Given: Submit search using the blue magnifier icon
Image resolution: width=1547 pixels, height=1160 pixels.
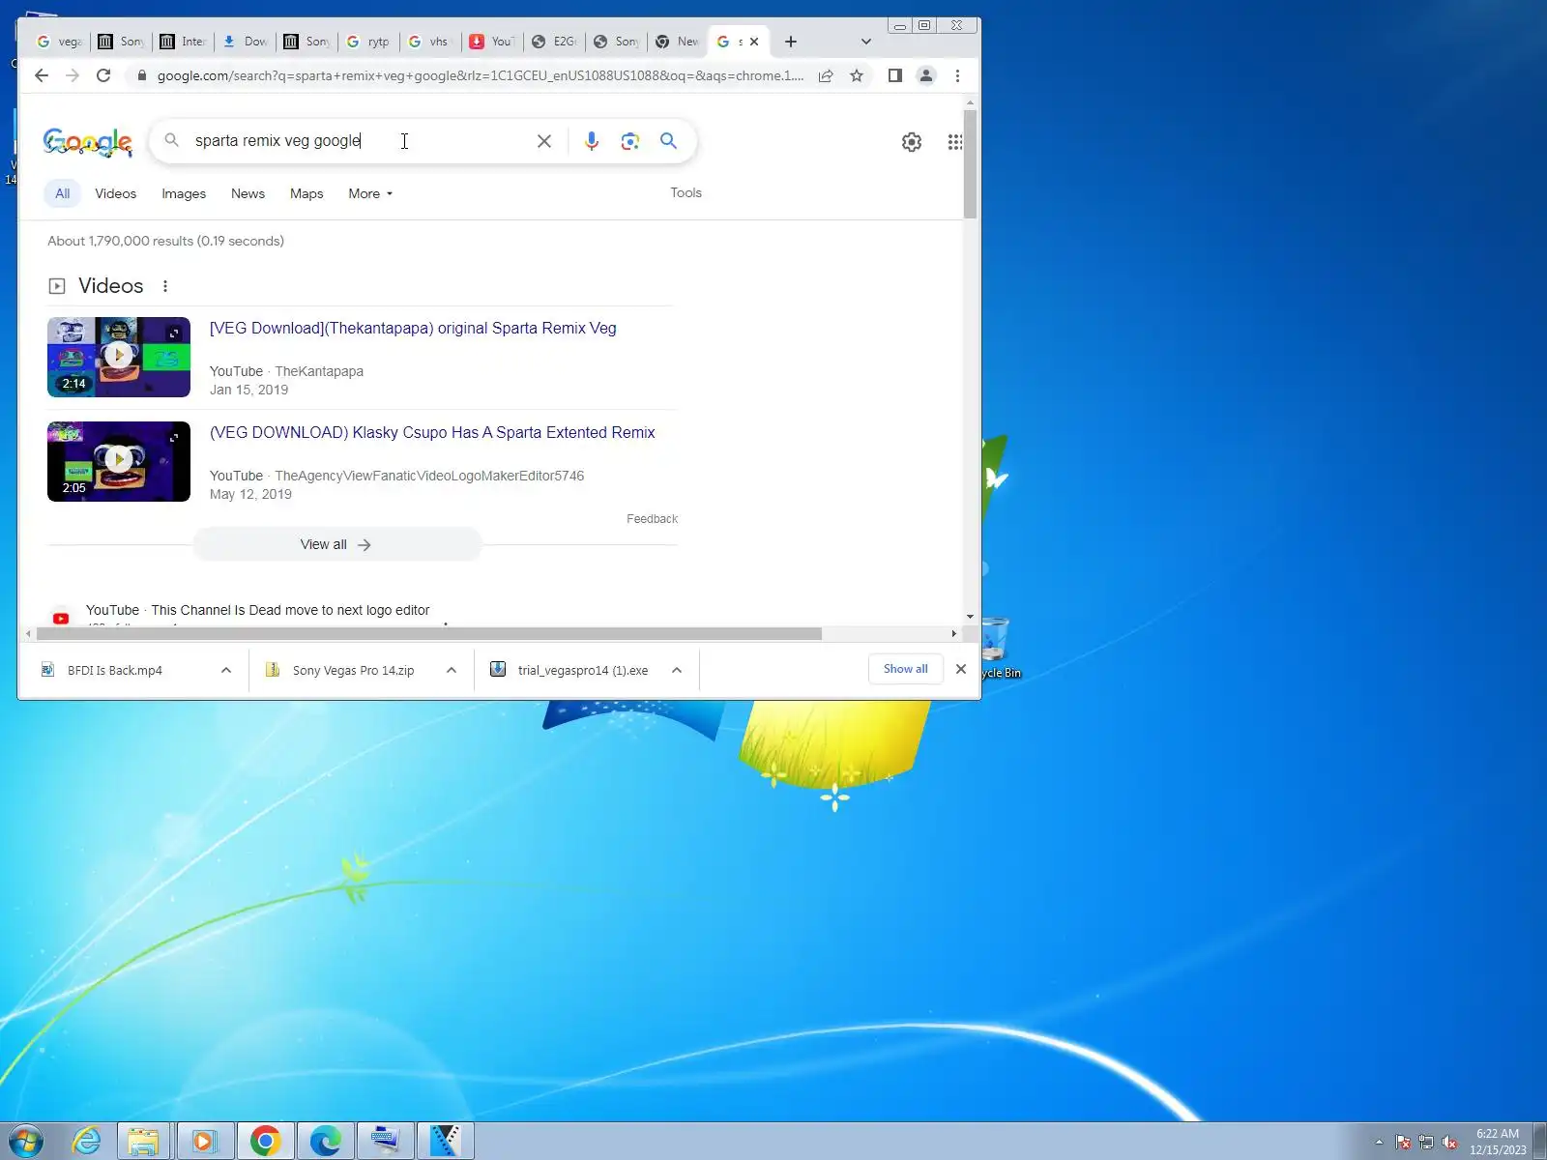Looking at the screenshot, I should pos(668,141).
